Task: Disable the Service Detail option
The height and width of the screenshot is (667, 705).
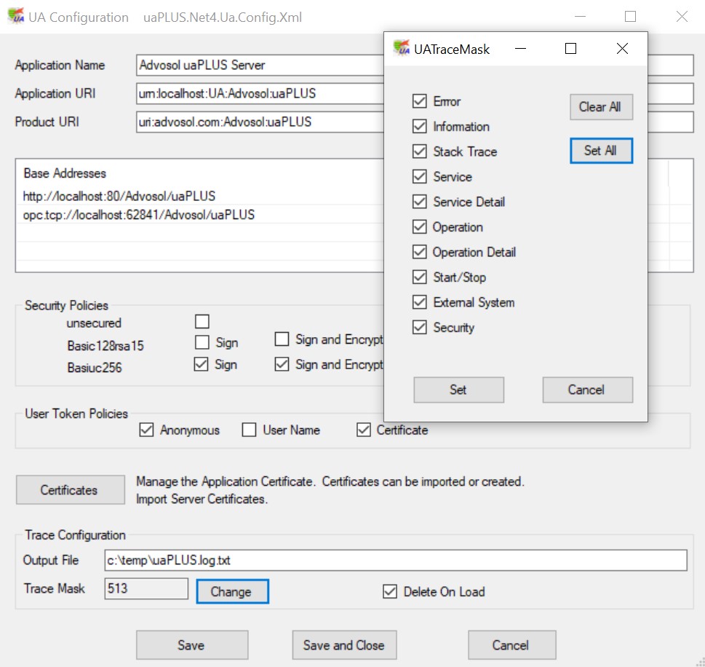Action: click(419, 202)
